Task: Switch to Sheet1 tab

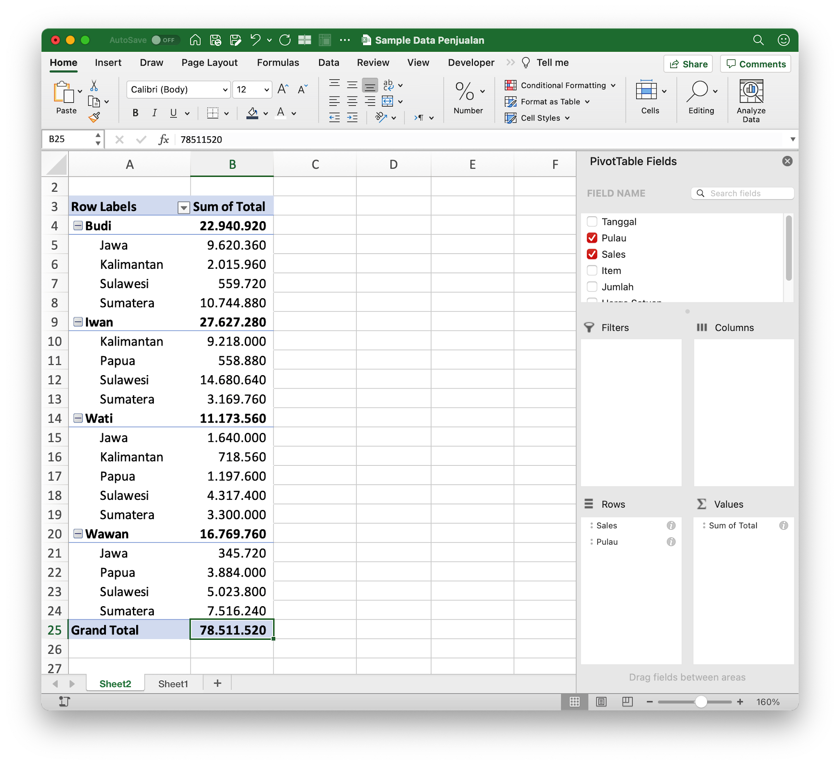Action: (x=173, y=684)
